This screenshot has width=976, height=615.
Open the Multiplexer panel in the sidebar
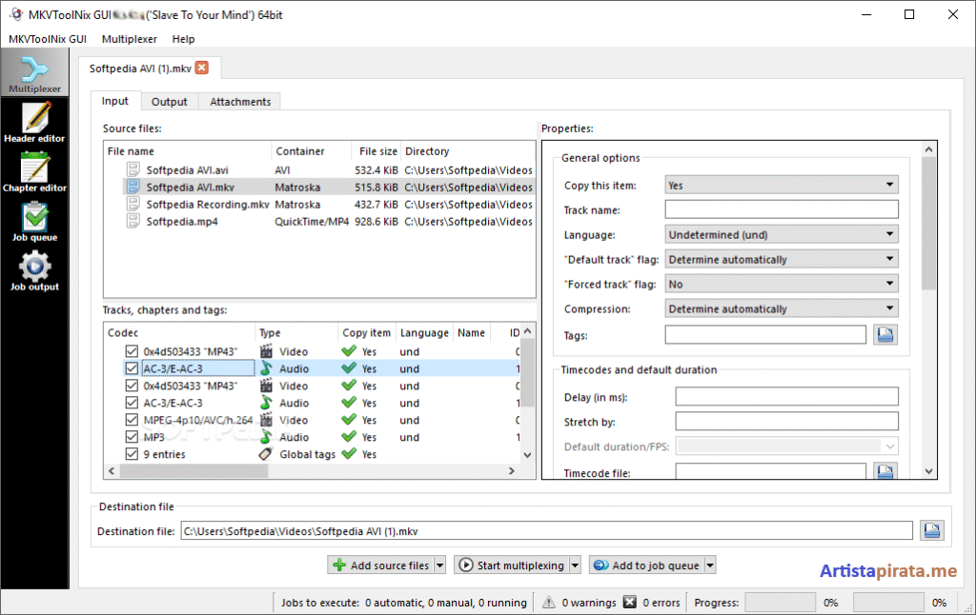pos(35,73)
